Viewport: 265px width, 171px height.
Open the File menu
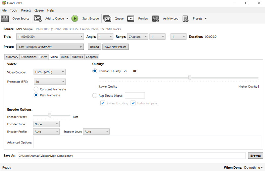click(4, 10)
